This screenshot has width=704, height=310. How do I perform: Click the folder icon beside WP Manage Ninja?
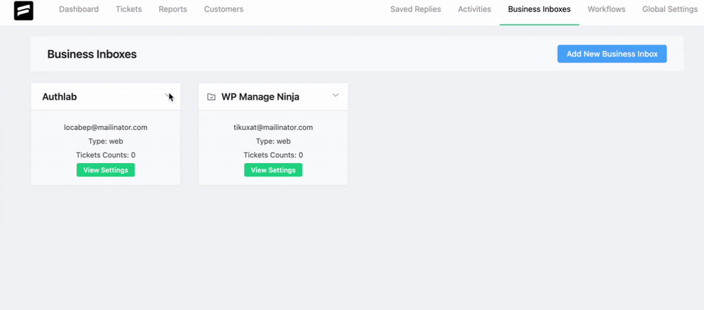click(212, 97)
